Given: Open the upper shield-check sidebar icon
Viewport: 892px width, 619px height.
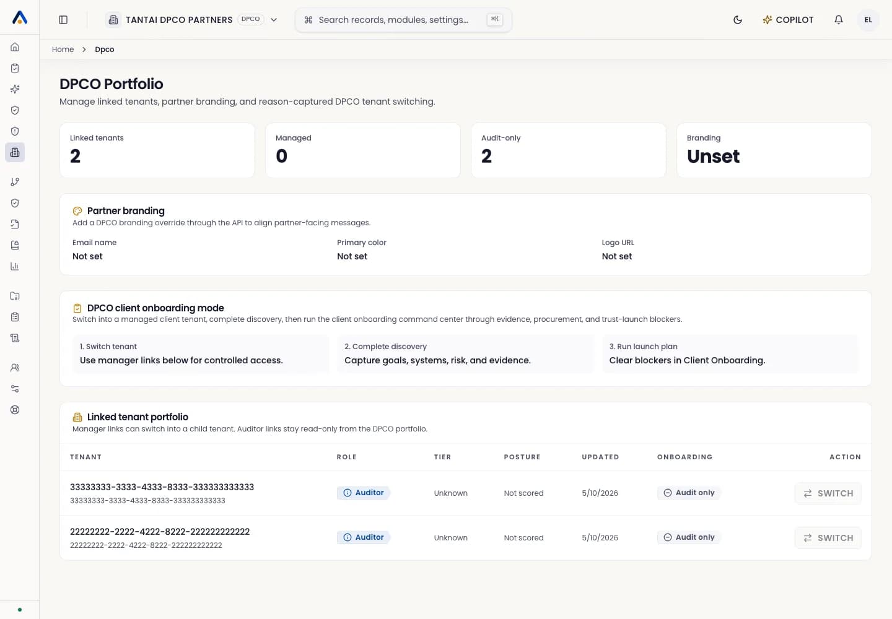Looking at the screenshot, I should click(x=15, y=110).
